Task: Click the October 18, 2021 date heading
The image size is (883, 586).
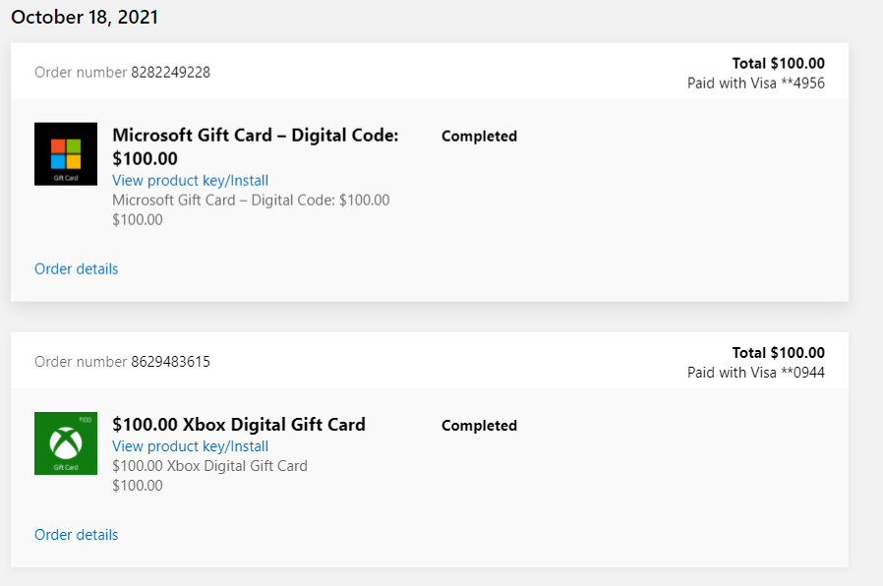Action: pos(85,17)
